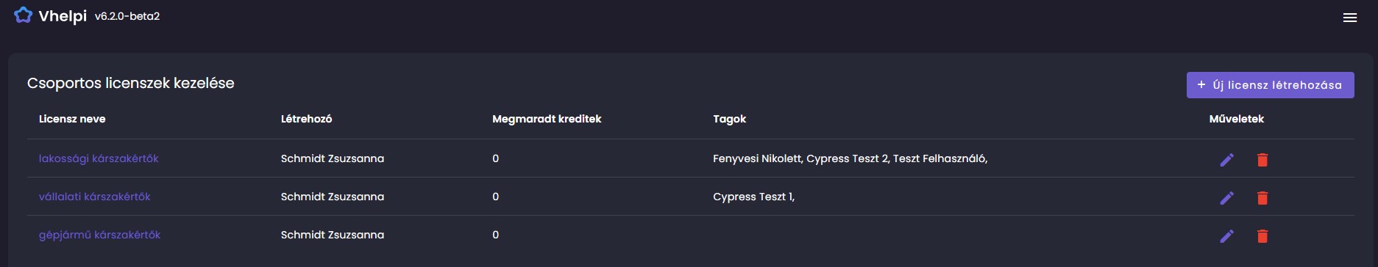Open the hamburger menu
The height and width of the screenshot is (267, 1378).
click(x=1349, y=18)
